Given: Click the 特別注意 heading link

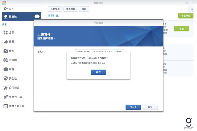Looking at the screenshot, I should tap(53, 16).
